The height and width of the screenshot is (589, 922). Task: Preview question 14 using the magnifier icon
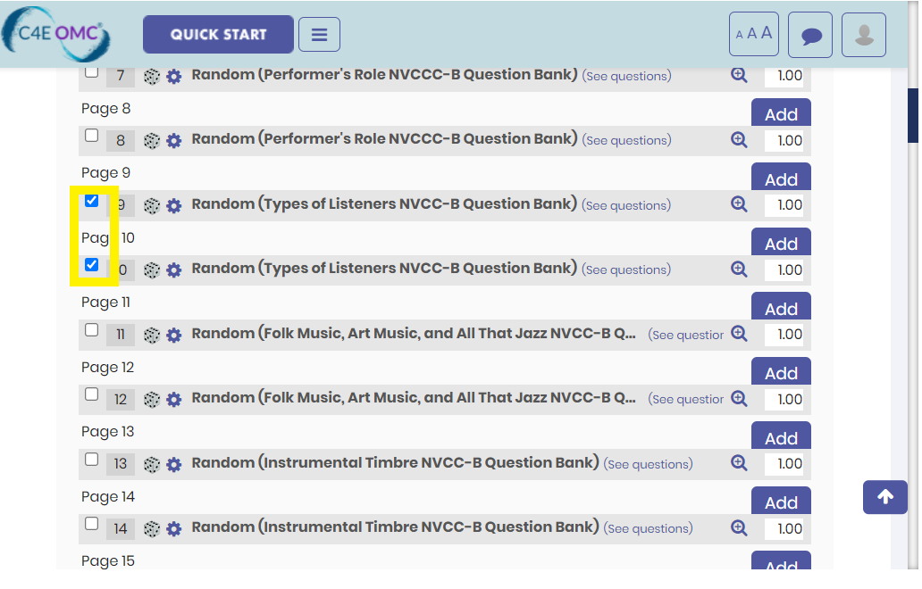point(739,527)
